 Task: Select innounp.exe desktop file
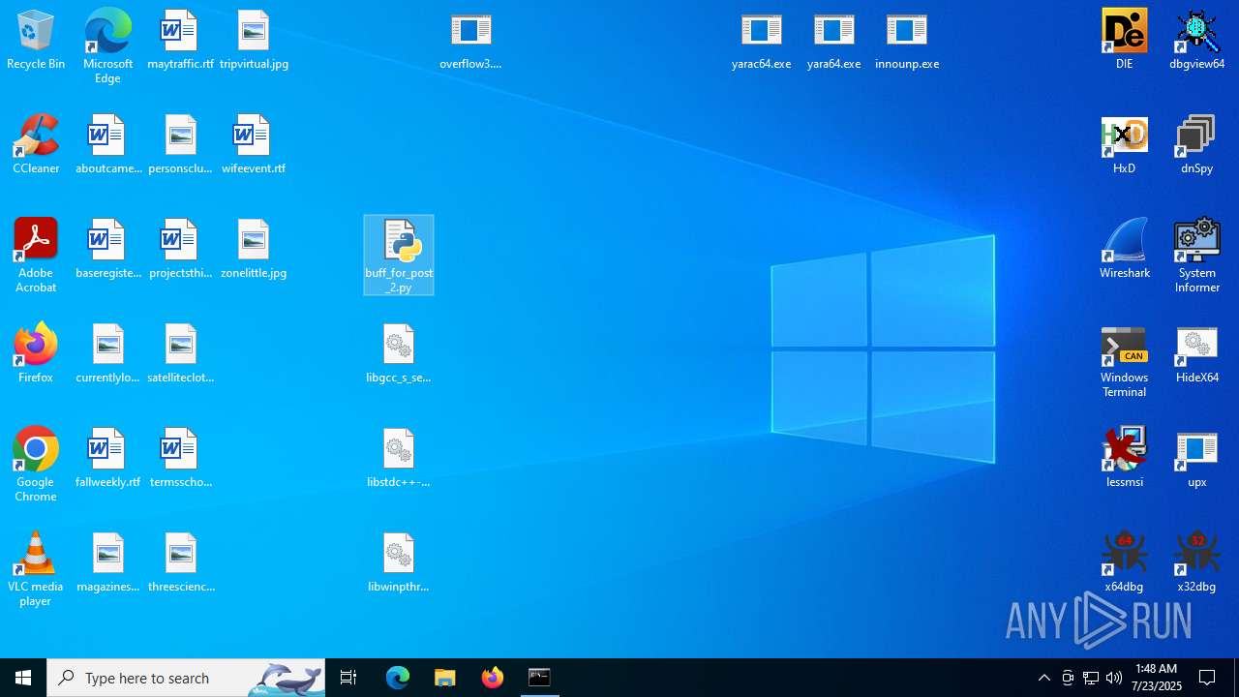click(907, 41)
